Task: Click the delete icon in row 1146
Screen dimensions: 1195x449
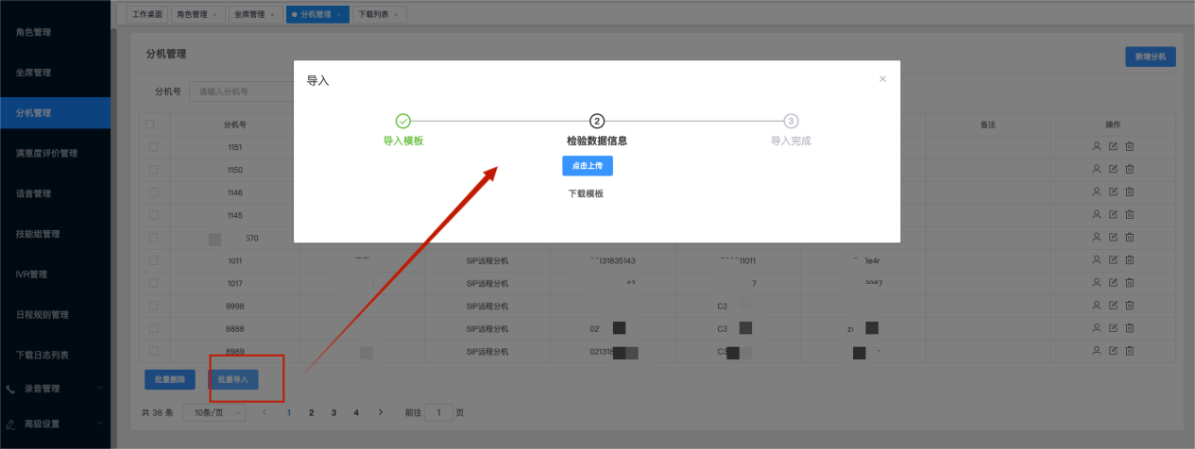Action: click(1129, 192)
